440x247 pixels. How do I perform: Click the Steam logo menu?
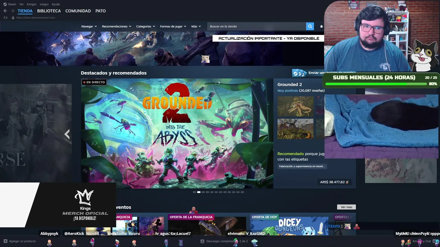tap(5, 4)
